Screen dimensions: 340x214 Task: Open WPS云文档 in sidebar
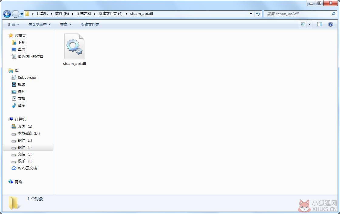click(27, 168)
